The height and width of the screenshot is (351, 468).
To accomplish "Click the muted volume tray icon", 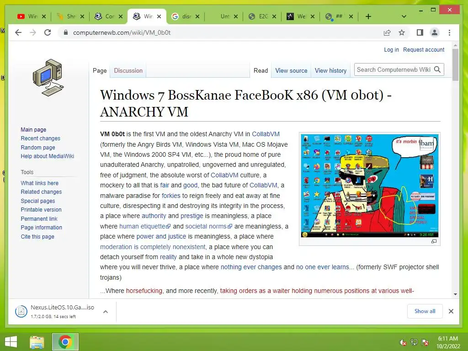I will coord(403,342).
